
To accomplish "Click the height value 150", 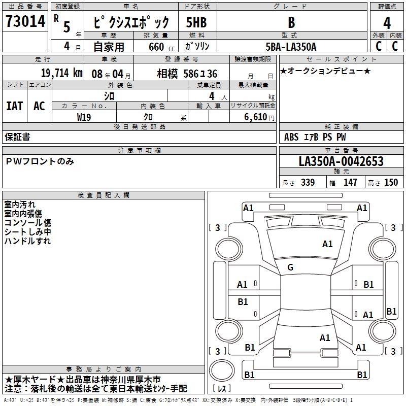I will click(x=391, y=183).
